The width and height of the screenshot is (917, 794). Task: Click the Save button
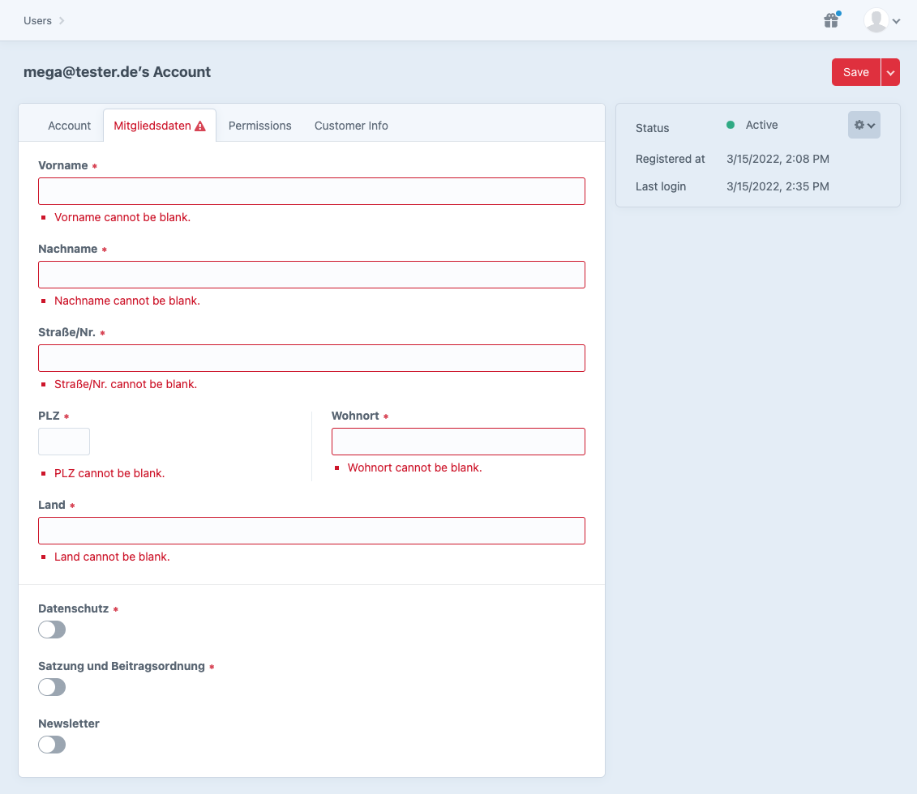[855, 71]
